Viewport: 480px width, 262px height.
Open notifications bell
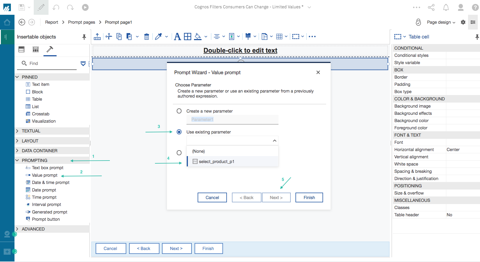click(x=446, y=7)
